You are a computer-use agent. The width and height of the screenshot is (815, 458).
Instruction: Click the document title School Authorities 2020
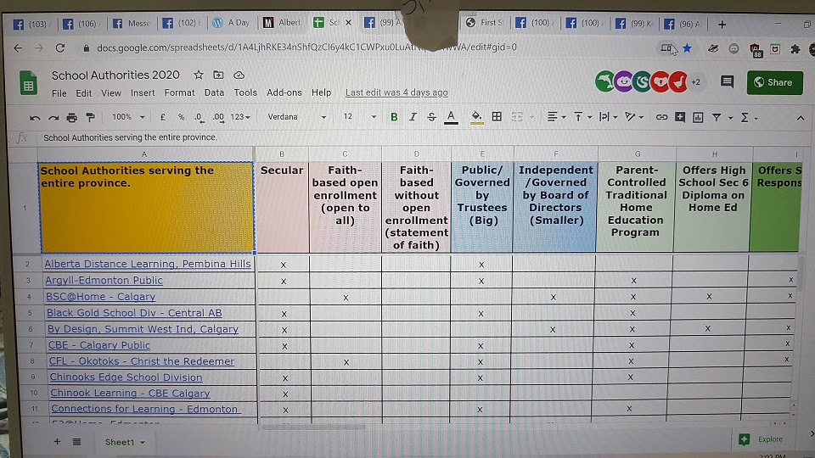[115, 75]
